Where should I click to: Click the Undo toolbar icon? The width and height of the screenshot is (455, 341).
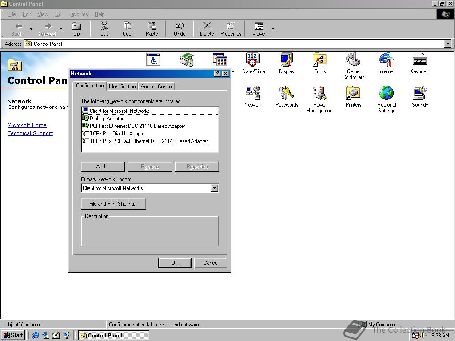180,29
